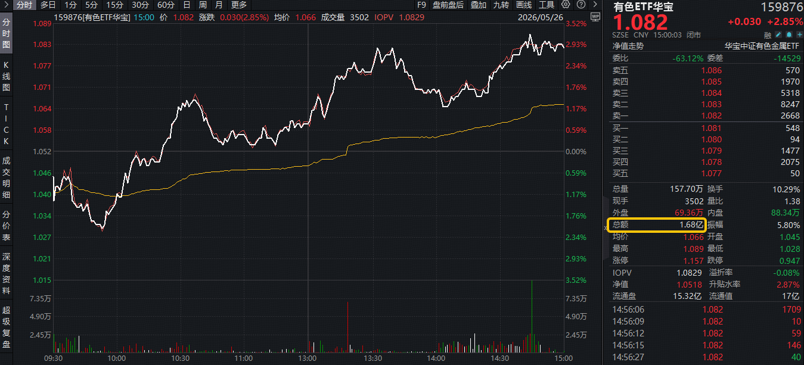The height and width of the screenshot is (365, 804).
Task: Open the 工具 tools menu
Action: pyautogui.click(x=547, y=5)
